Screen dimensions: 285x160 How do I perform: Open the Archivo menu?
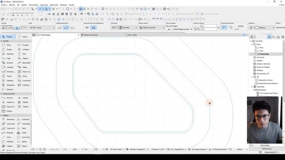pyautogui.click(x=4, y=5)
